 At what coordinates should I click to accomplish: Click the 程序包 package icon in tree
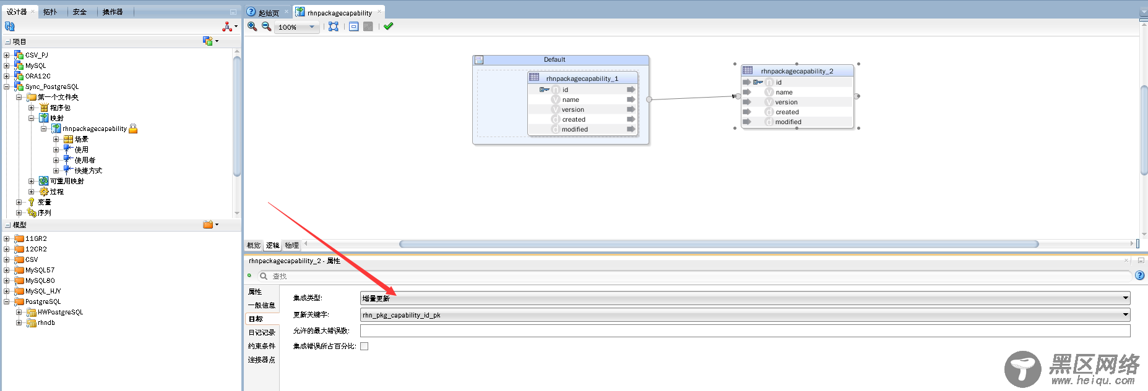44,107
